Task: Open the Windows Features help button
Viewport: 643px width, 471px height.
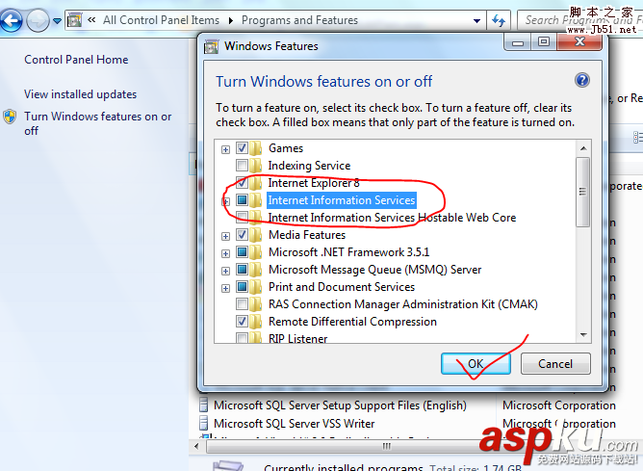Action: click(x=582, y=80)
